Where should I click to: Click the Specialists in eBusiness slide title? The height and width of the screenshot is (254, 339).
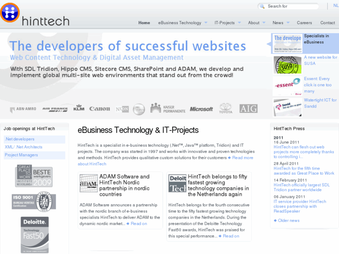click(316, 39)
